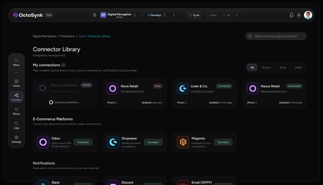Filter connections by Draft

[298, 68]
